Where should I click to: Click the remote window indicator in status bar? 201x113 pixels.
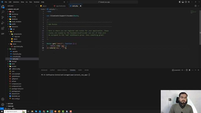[2, 109]
